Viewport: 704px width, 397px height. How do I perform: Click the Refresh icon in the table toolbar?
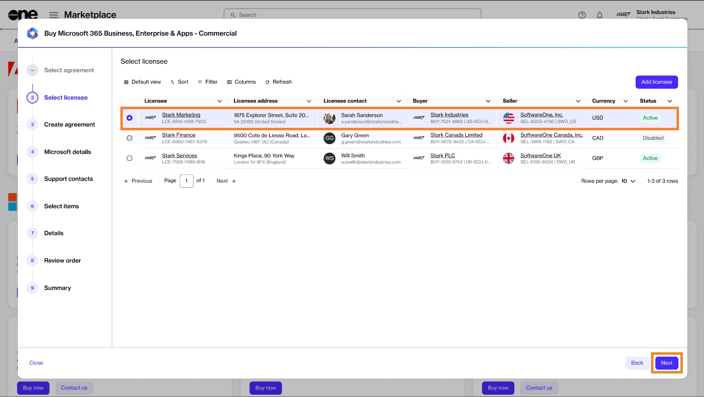click(267, 82)
